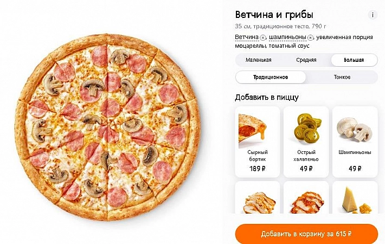Viewport: 385px width, 244px height.
Task: Choose Маленькая pizza size
Action: click(258, 60)
